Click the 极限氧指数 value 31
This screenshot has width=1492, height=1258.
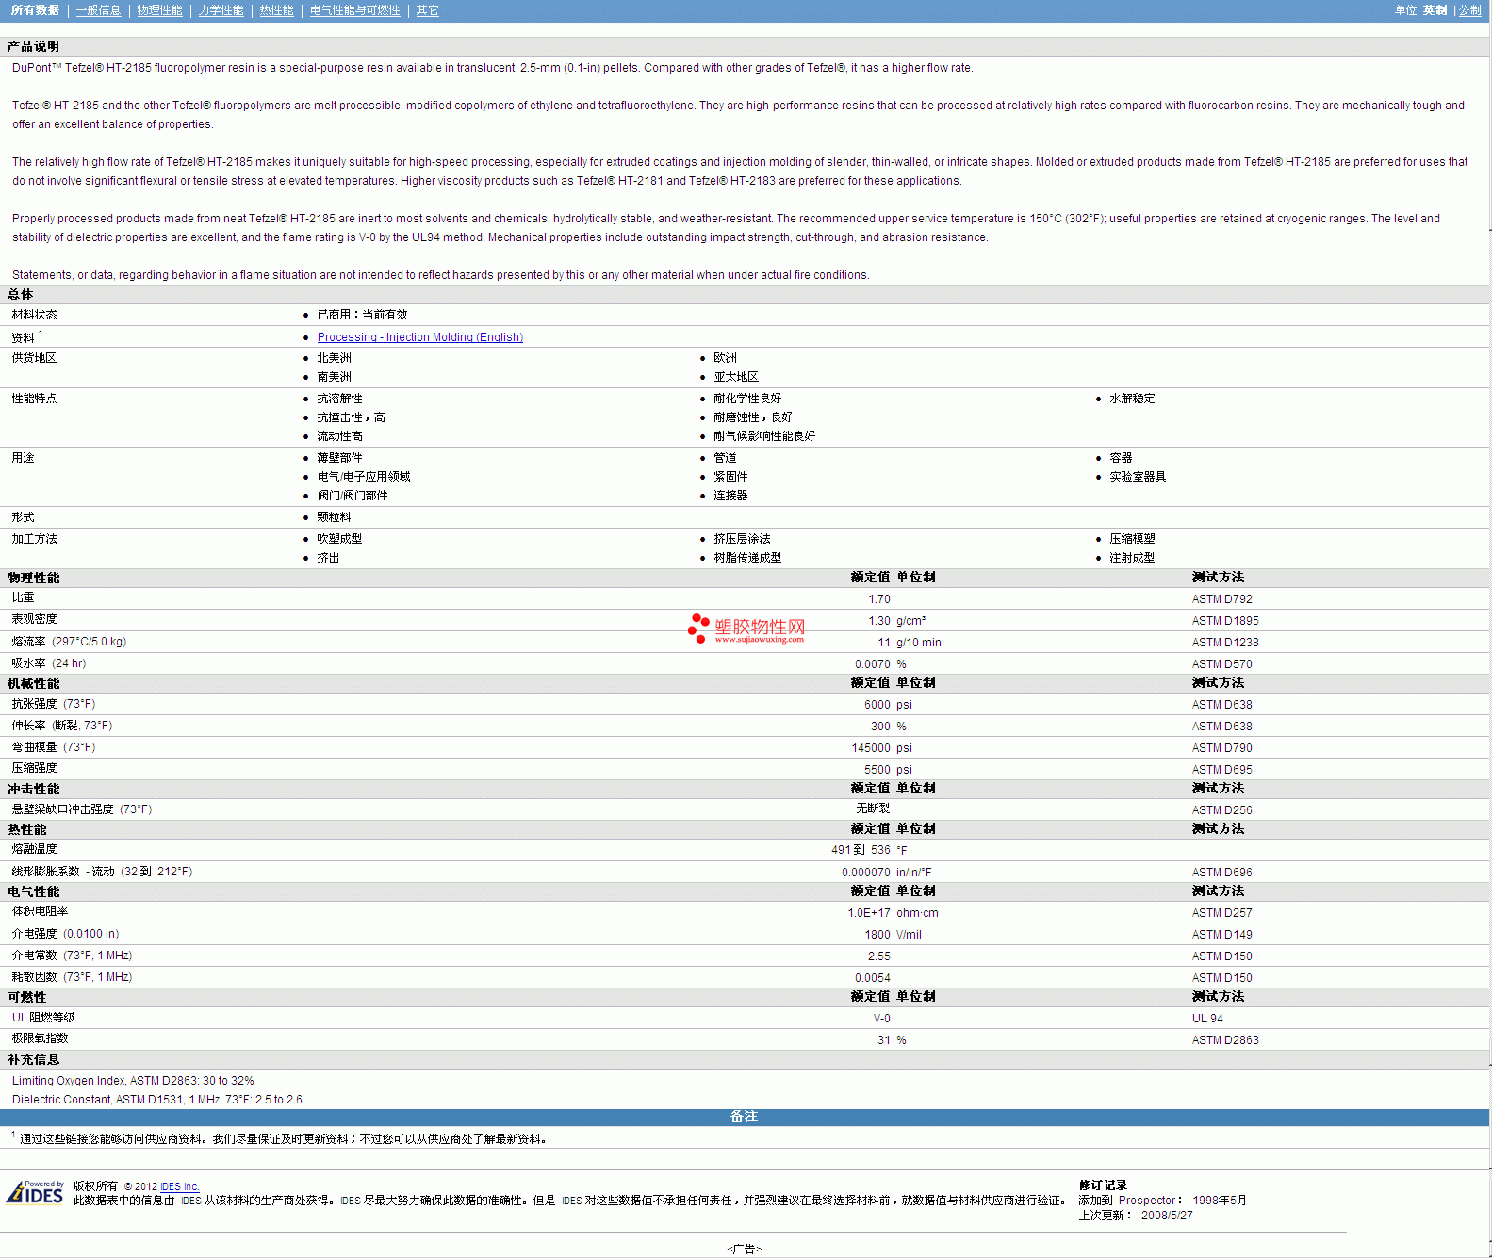pos(884,1040)
